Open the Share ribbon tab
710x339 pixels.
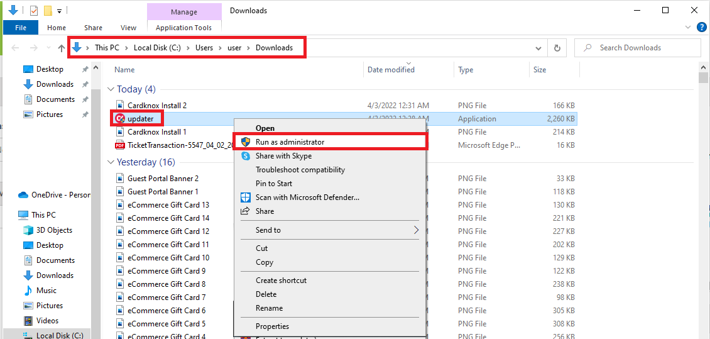point(93,28)
